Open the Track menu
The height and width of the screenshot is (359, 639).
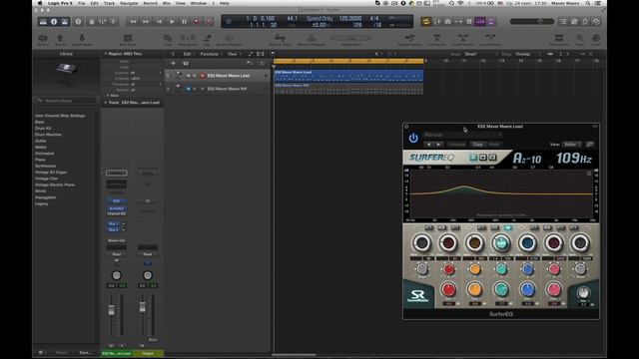click(109, 3)
